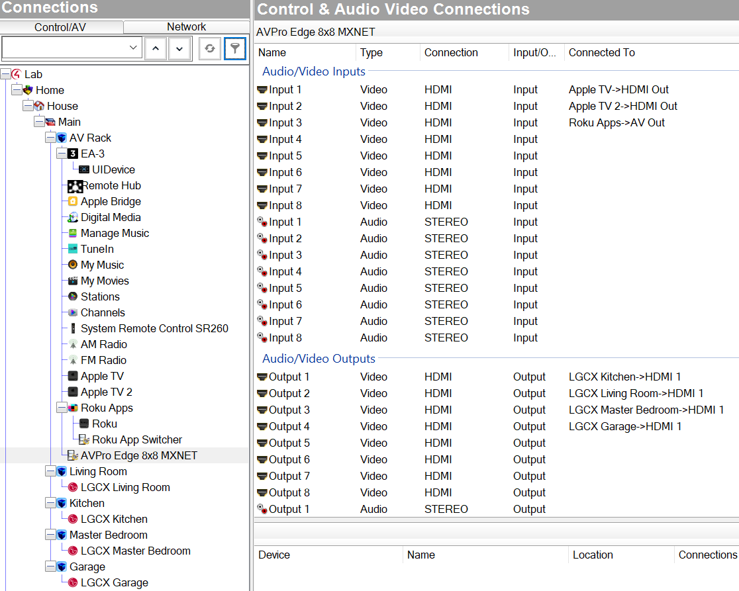Click the Channels icon
The height and width of the screenshot is (591, 739).
point(73,312)
